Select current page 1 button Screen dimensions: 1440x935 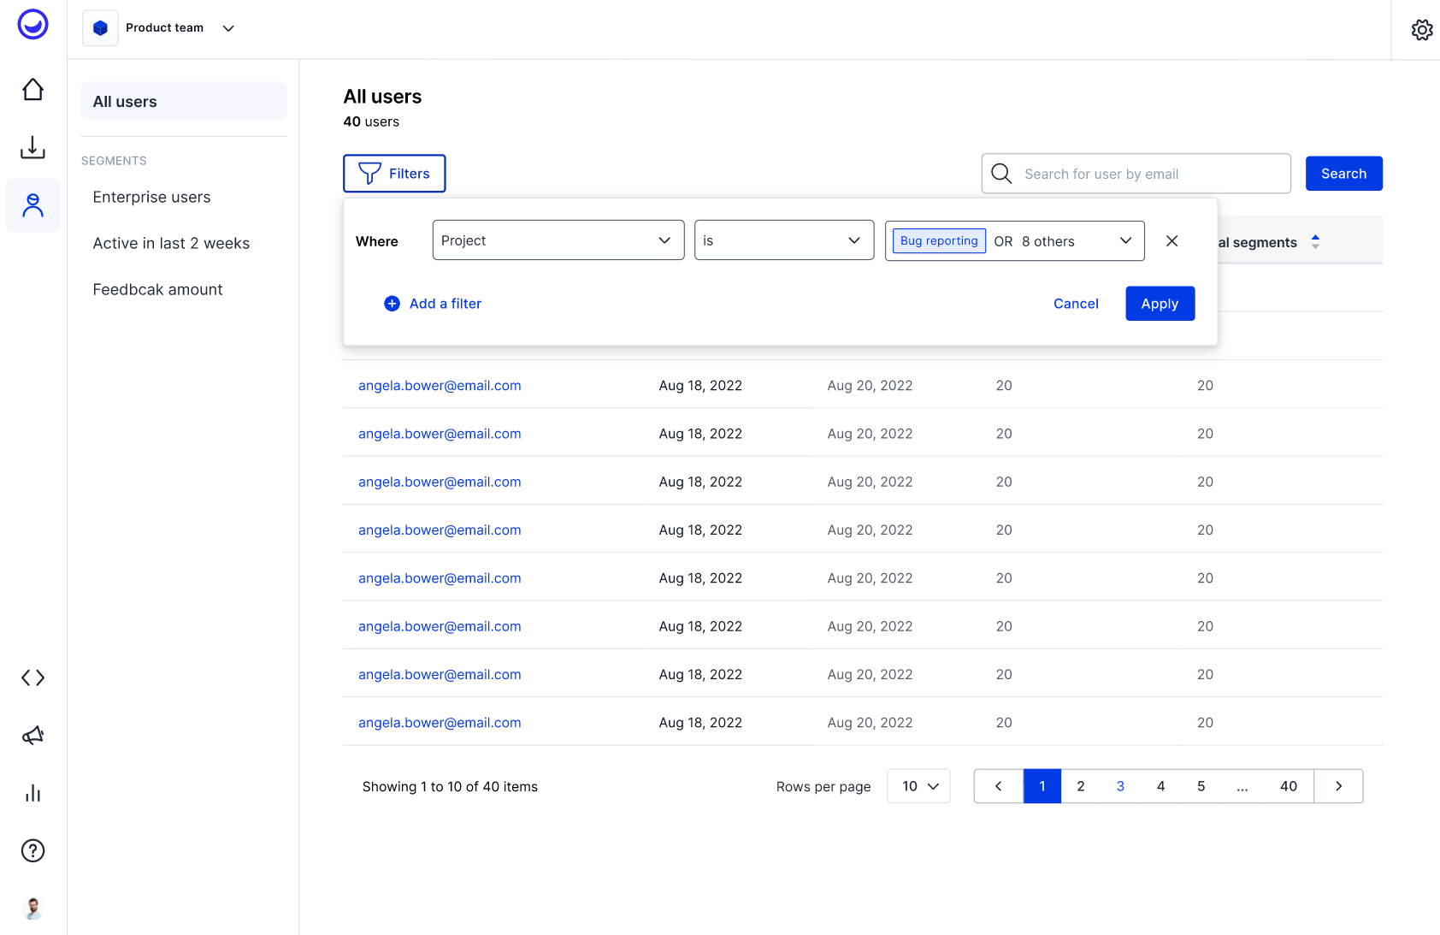point(1042,786)
